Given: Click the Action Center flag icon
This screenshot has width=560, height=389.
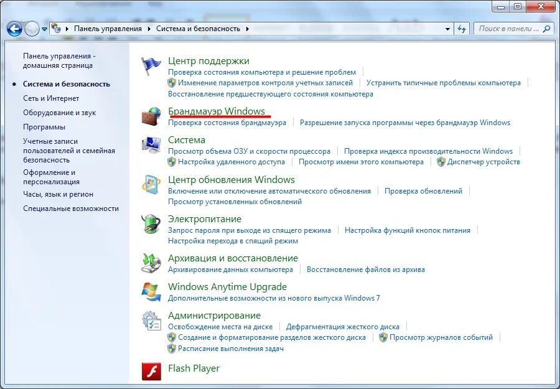Looking at the screenshot, I should pyautogui.click(x=151, y=66).
